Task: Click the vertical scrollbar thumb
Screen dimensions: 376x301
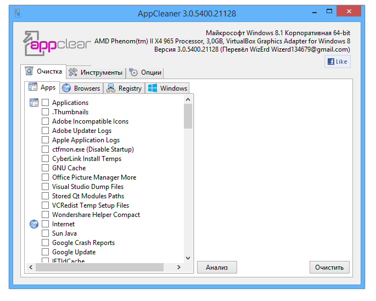Action: [x=188, y=116]
